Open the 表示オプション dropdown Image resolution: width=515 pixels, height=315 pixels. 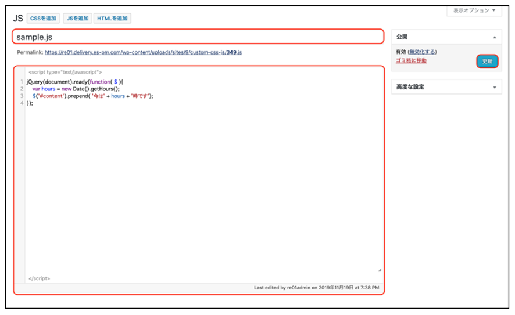[x=474, y=10]
